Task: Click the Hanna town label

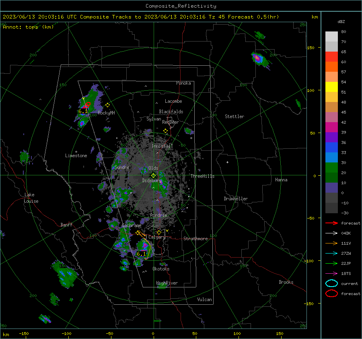Action: [281, 180]
